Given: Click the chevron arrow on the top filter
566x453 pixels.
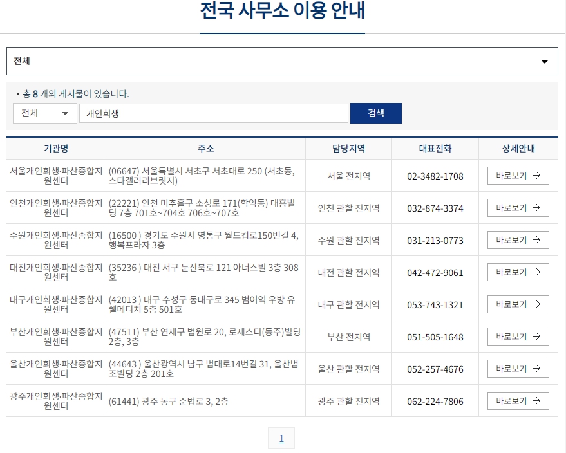Looking at the screenshot, I should [543, 60].
